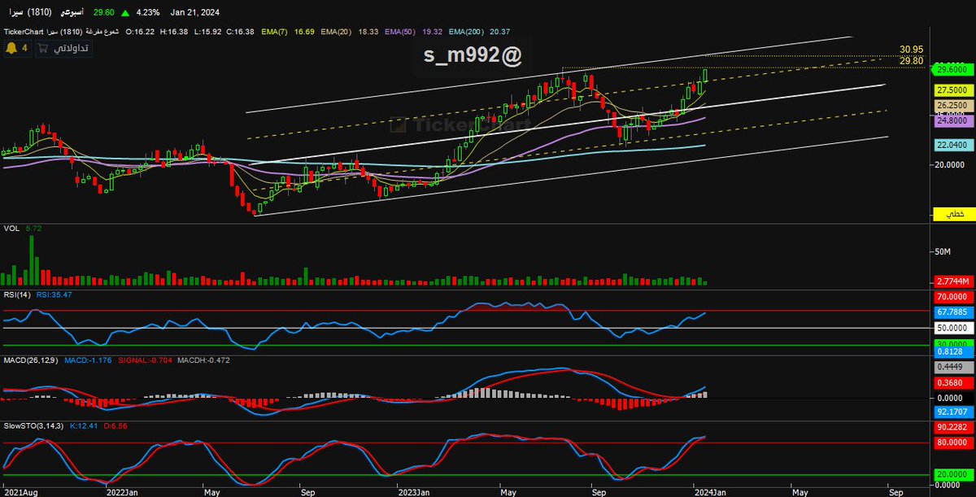Select the EMA(7) indicator label

tap(273, 31)
